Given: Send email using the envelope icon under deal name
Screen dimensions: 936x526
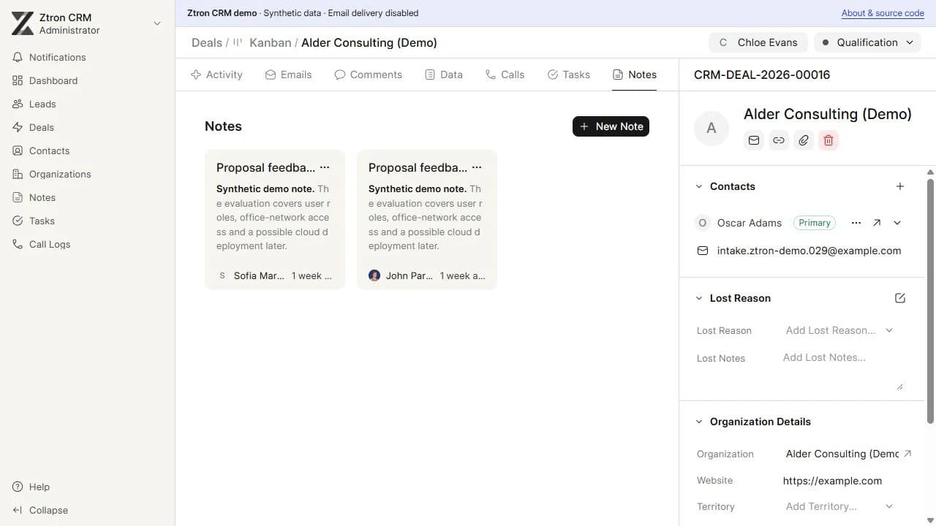Looking at the screenshot, I should (754, 140).
